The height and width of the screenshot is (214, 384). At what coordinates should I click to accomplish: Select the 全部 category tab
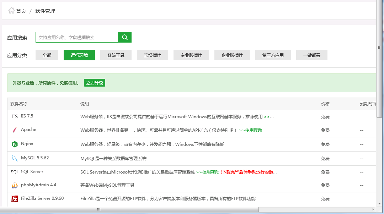pyautogui.click(x=47, y=55)
